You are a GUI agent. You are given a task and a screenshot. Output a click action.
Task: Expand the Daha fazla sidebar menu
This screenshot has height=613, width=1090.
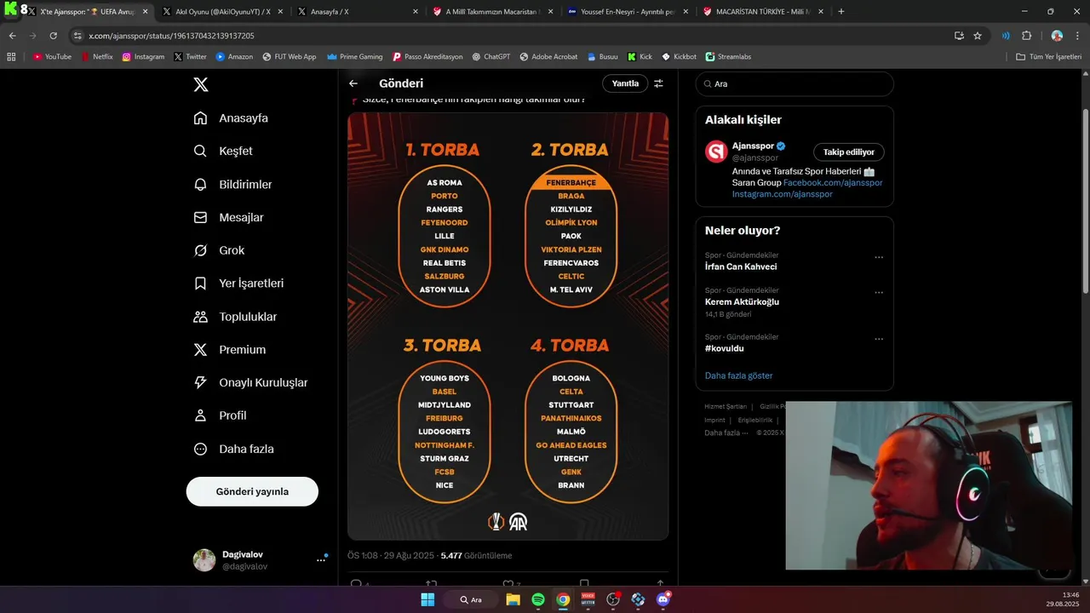233,449
